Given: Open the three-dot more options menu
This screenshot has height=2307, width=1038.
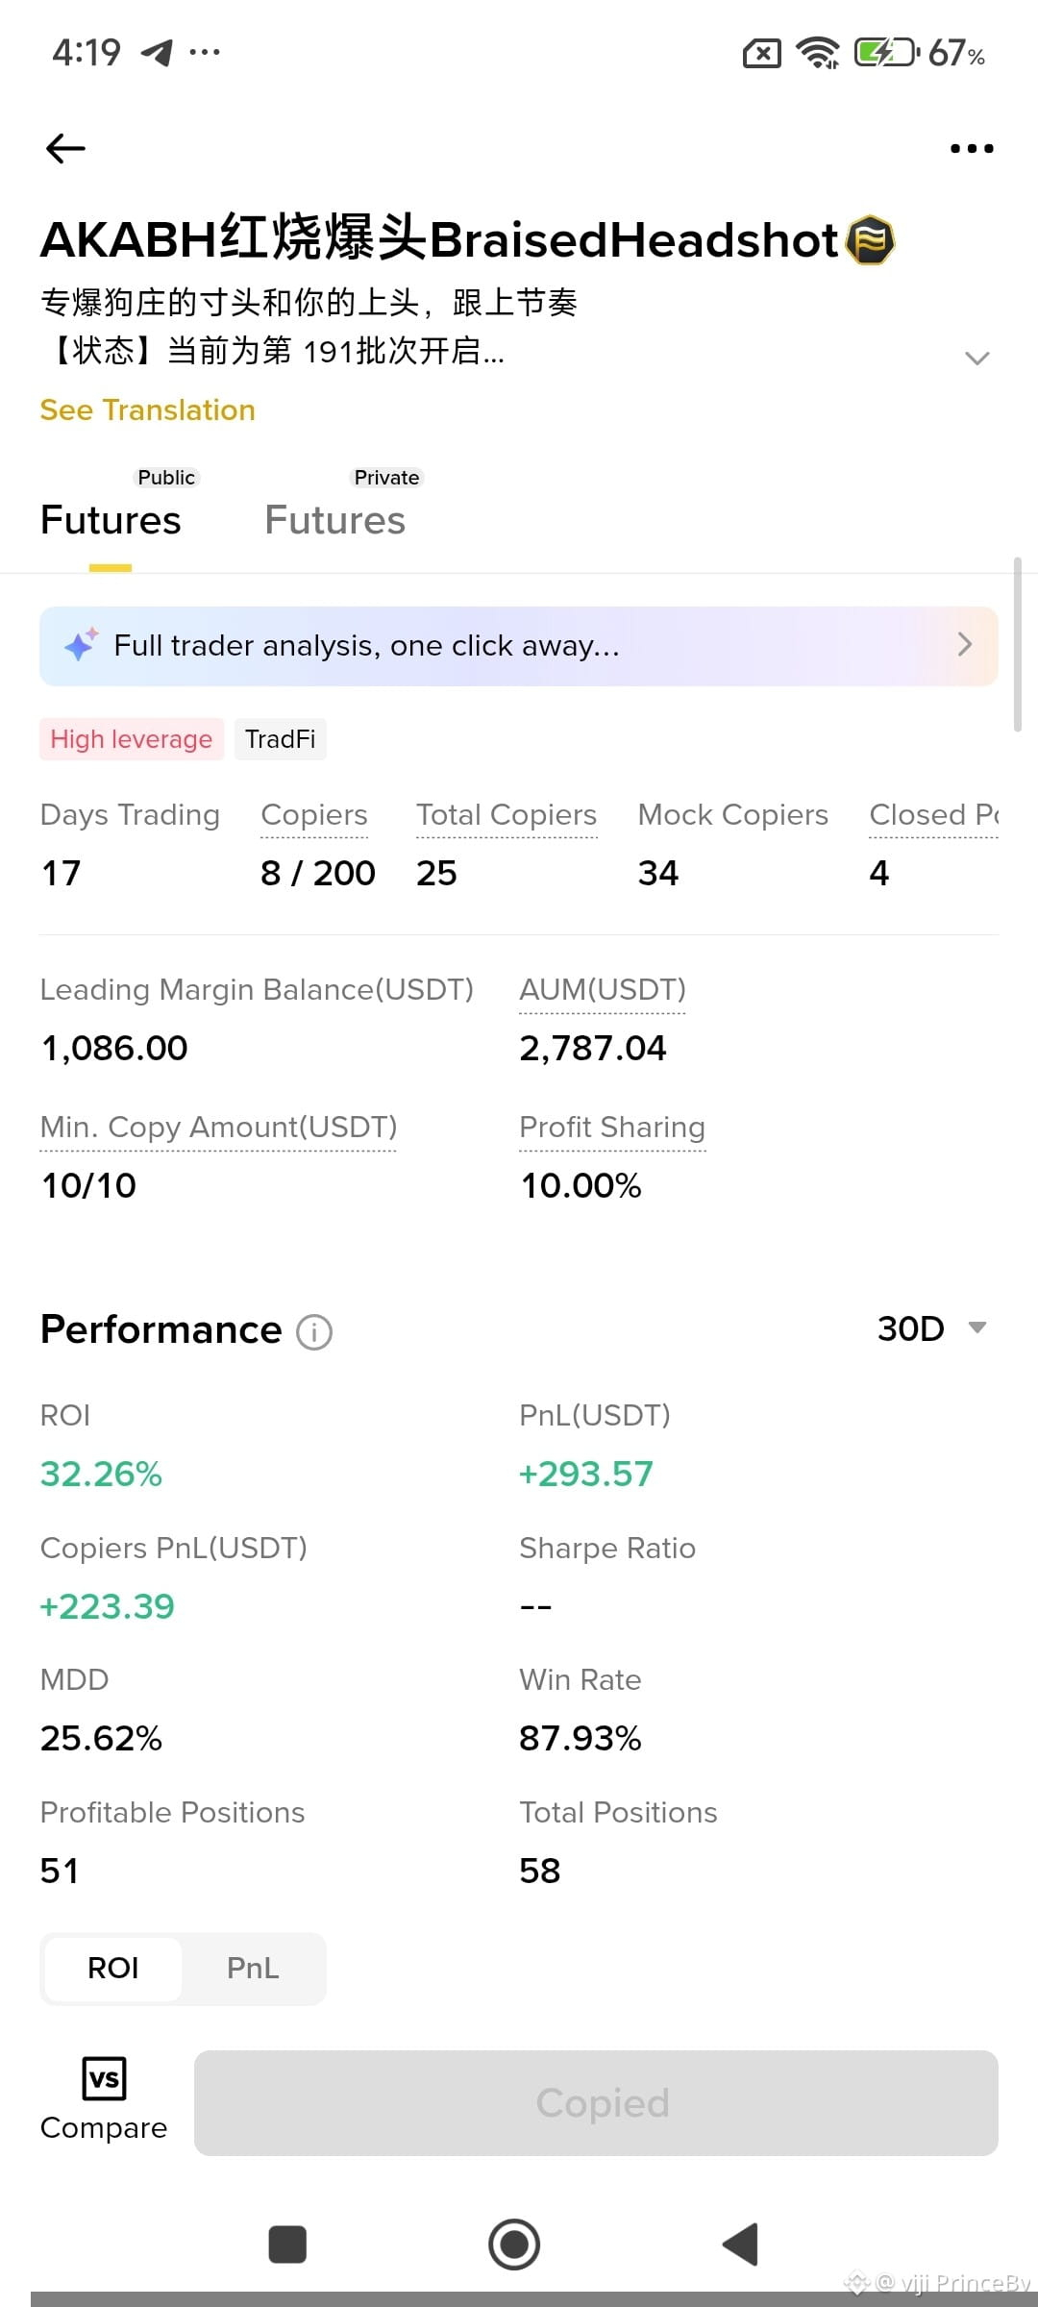Looking at the screenshot, I should tap(972, 148).
